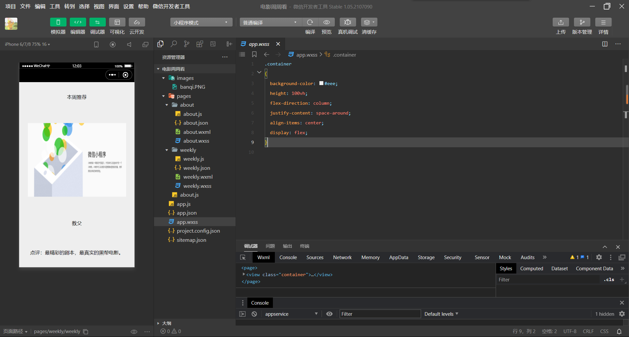This screenshot has width=629, height=337.
Task: Toggle the 可视化 visual panel button
Action: [x=117, y=22]
